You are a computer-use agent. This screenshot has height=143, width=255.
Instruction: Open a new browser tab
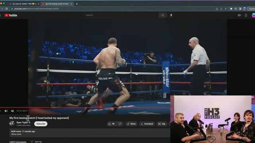pyautogui.click(x=77, y=4)
